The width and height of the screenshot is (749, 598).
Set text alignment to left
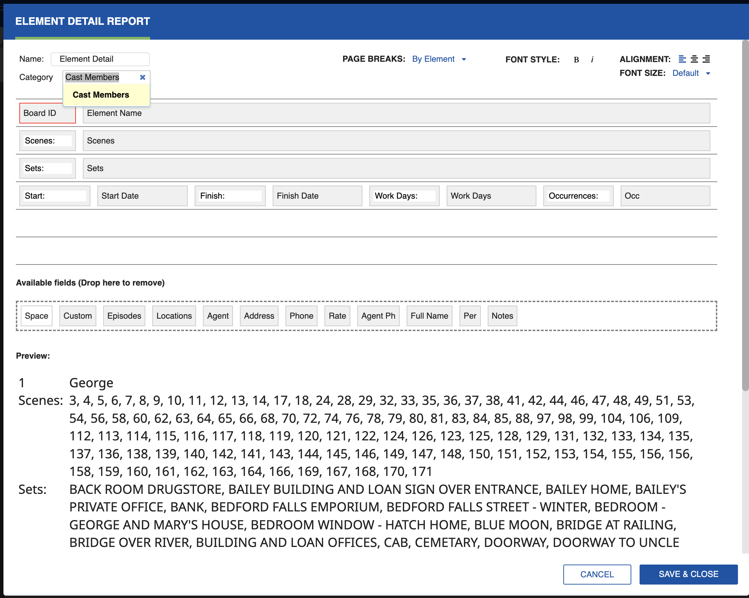pos(682,59)
